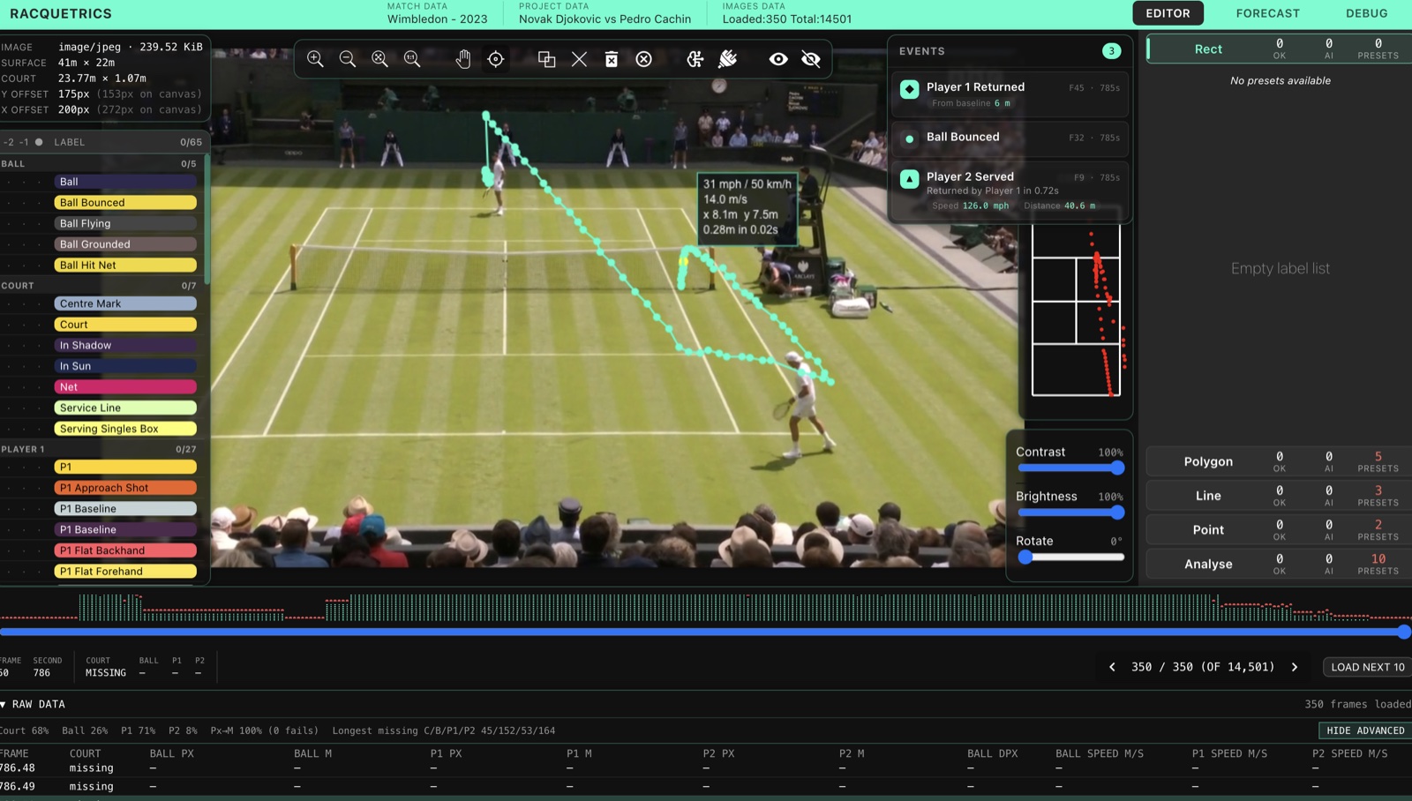Image resolution: width=1412 pixels, height=801 pixels.
Task: Go to the previous frame arrow
Action: (1112, 667)
